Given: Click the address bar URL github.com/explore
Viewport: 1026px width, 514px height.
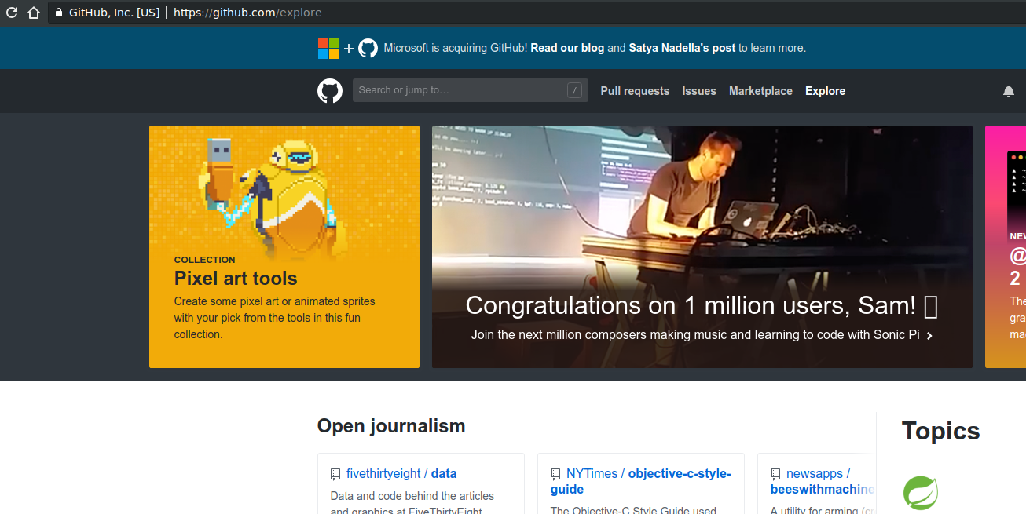Looking at the screenshot, I should (247, 13).
